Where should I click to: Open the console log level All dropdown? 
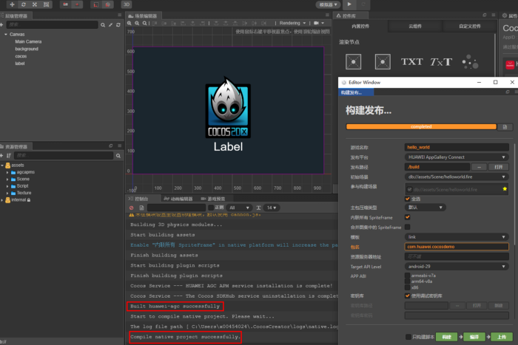[x=239, y=208]
